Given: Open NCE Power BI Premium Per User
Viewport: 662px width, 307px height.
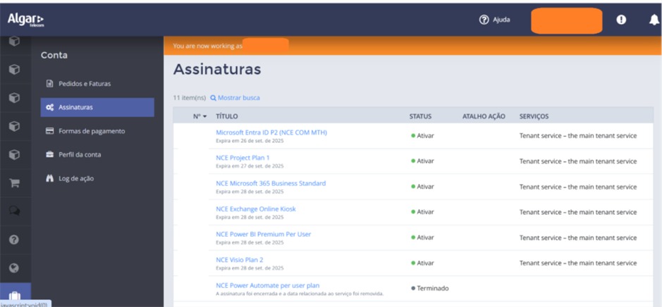Looking at the screenshot, I should point(263,234).
